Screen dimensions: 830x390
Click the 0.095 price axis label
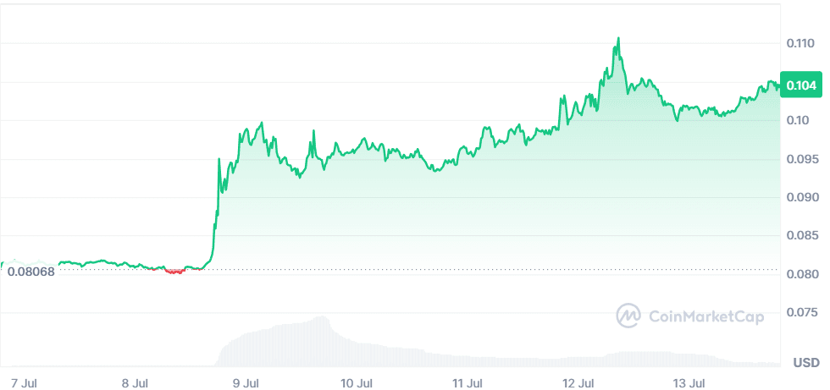(x=800, y=159)
